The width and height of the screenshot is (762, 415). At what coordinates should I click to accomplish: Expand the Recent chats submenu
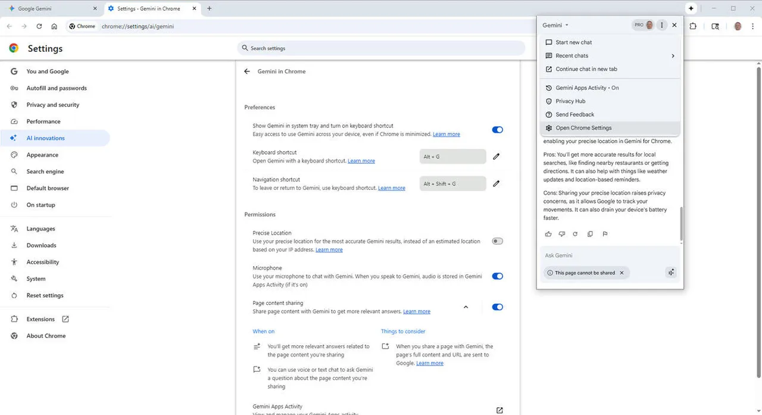(673, 56)
